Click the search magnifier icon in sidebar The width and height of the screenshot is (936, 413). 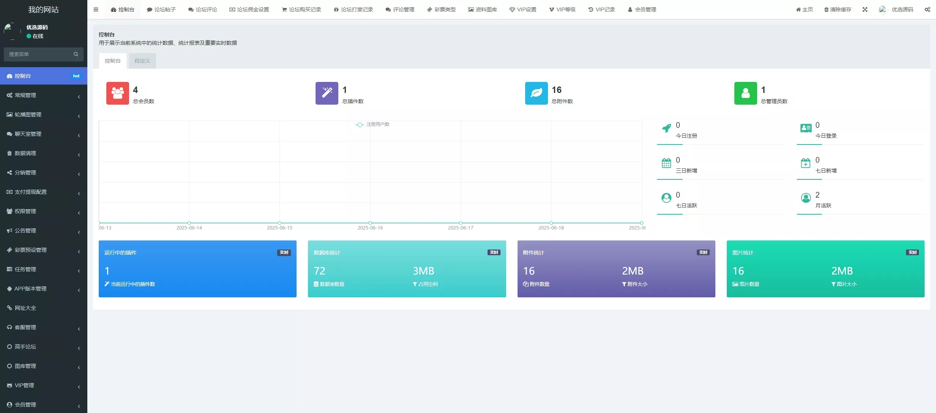point(76,54)
